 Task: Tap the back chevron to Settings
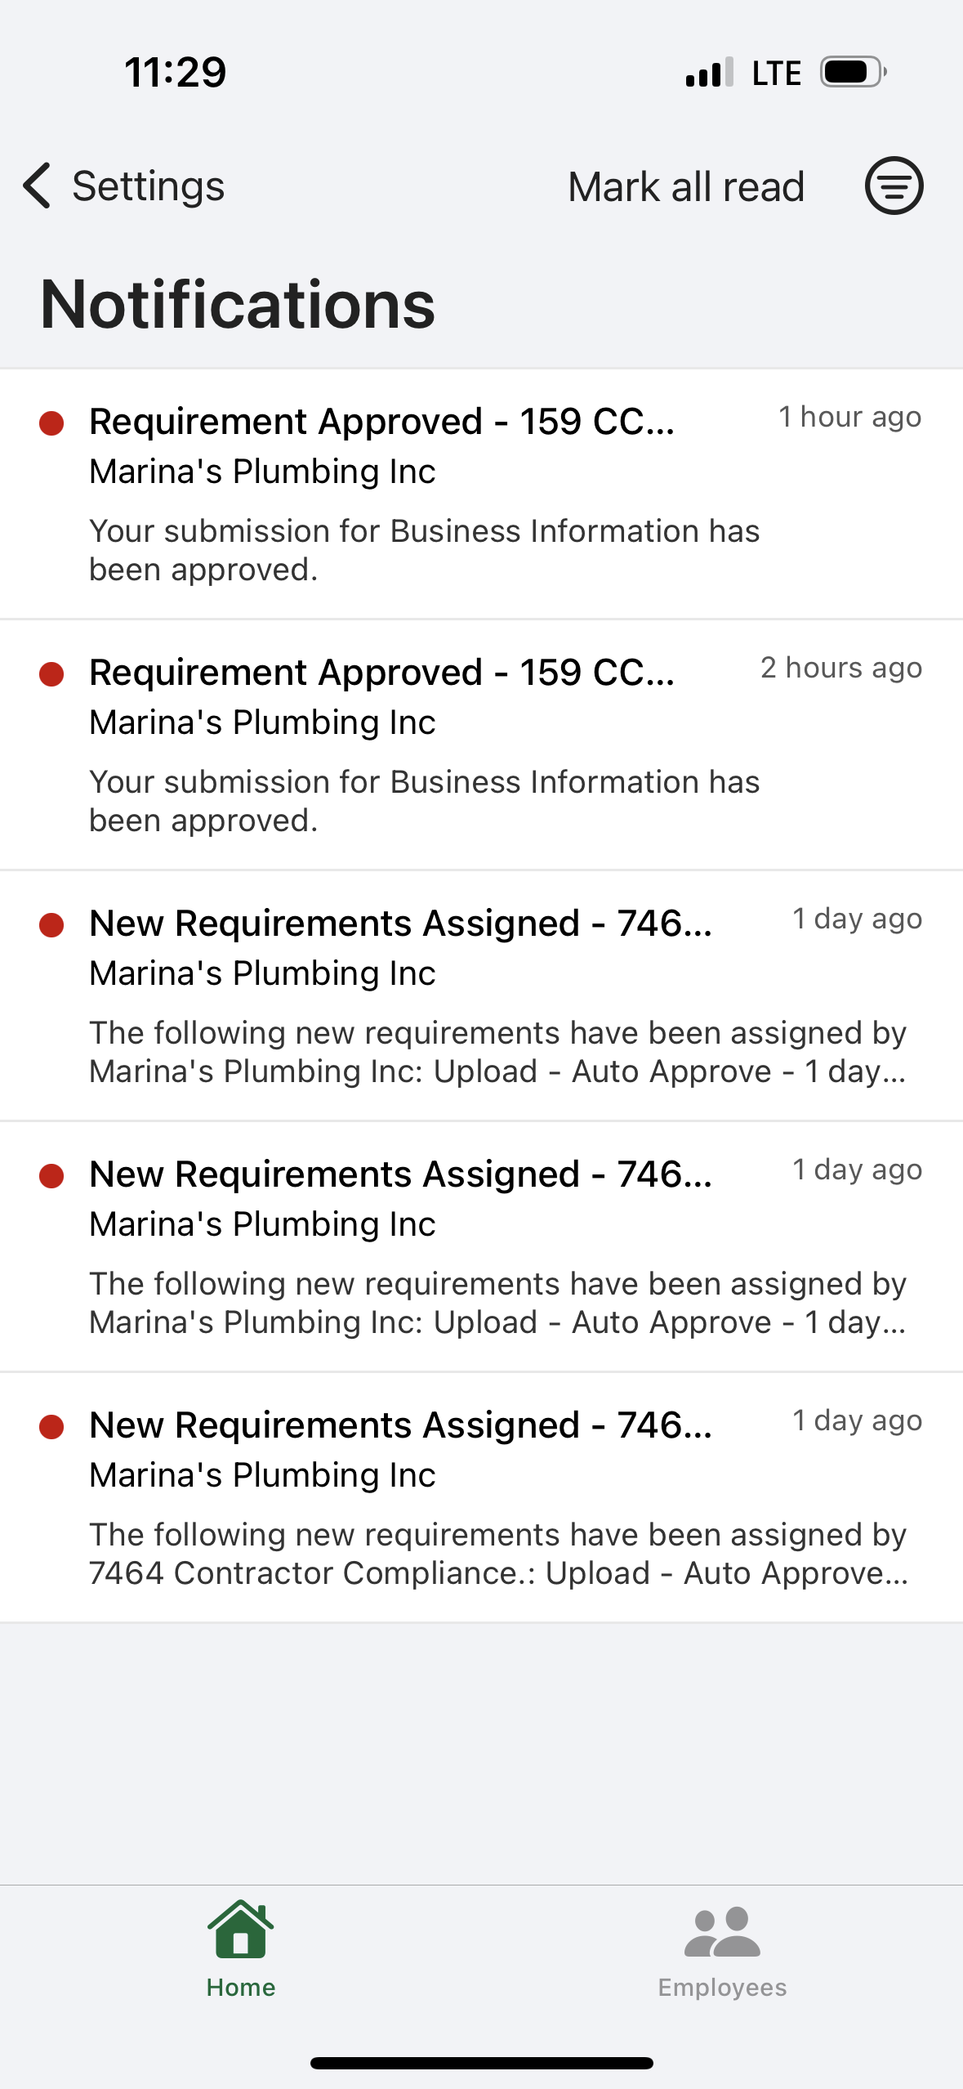[37, 186]
